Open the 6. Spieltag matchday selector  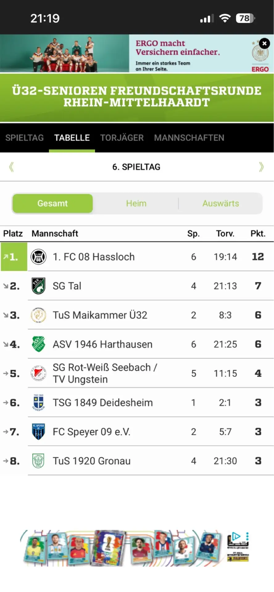pyautogui.click(x=136, y=167)
